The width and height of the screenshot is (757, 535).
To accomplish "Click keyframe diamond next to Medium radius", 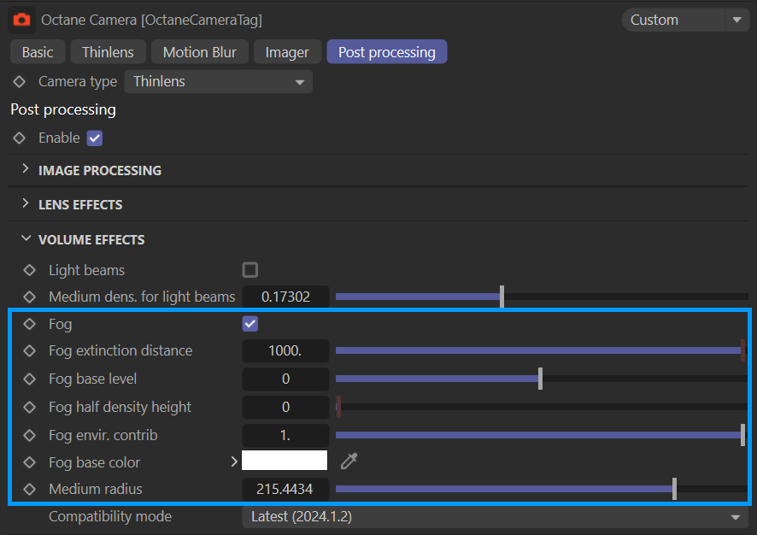I will coord(30,490).
